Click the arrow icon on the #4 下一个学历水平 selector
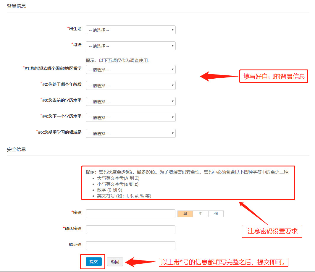315x272 pixels. (x=172, y=117)
